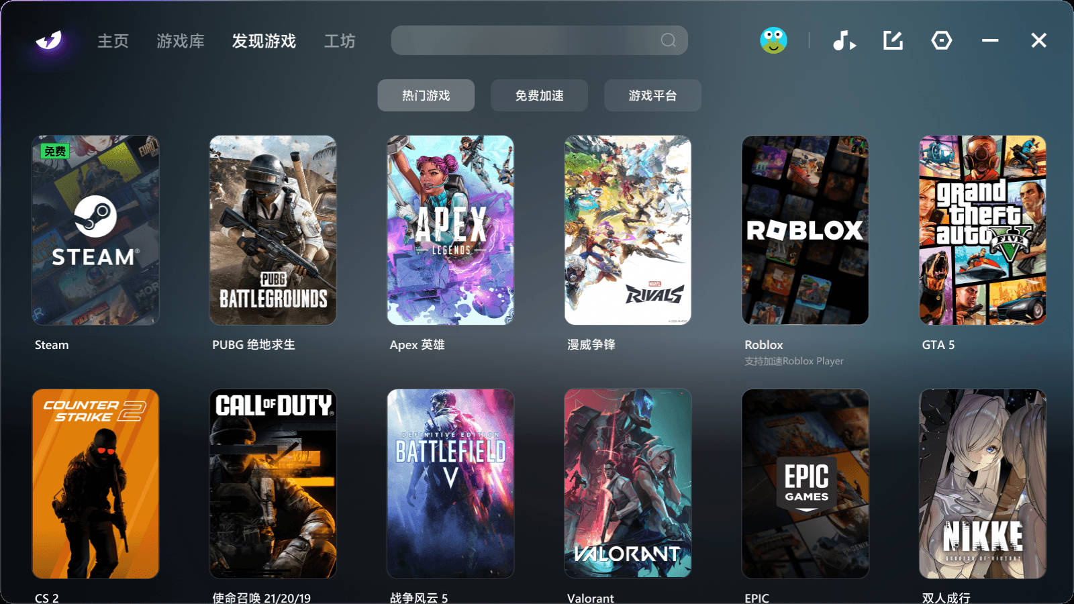This screenshot has width=1074, height=604.
Task: Open the Marvel Rivals cover
Action: (x=628, y=230)
